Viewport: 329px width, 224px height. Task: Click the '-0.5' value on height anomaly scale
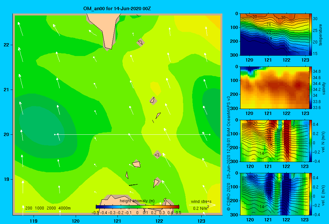(96, 213)
